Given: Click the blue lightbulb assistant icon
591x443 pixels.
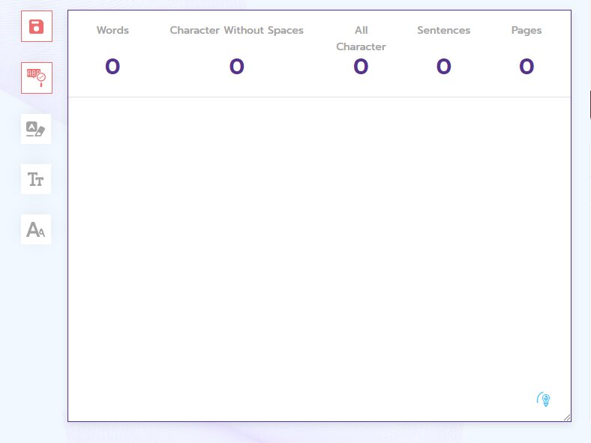Looking at the screenshot, I should 544,400.
